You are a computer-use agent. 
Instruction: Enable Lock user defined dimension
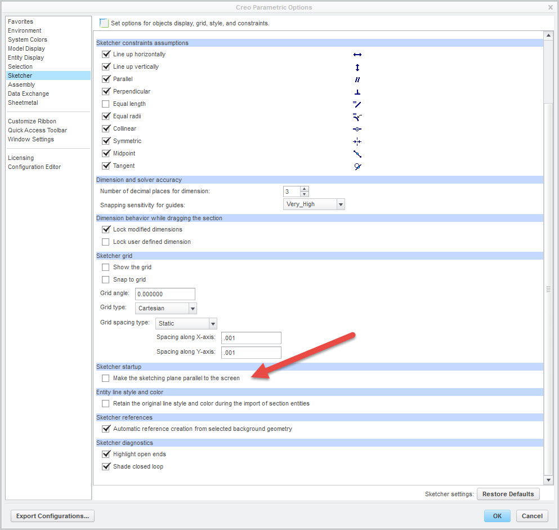(105, 242)
